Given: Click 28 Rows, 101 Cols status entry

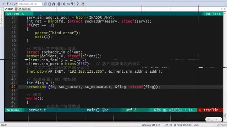Looking at the screenshot, I should [183, 125].
